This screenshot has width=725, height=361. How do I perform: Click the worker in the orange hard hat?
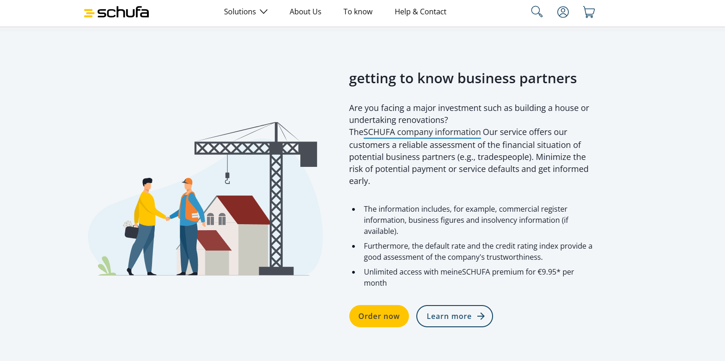(x=189, y=222)
